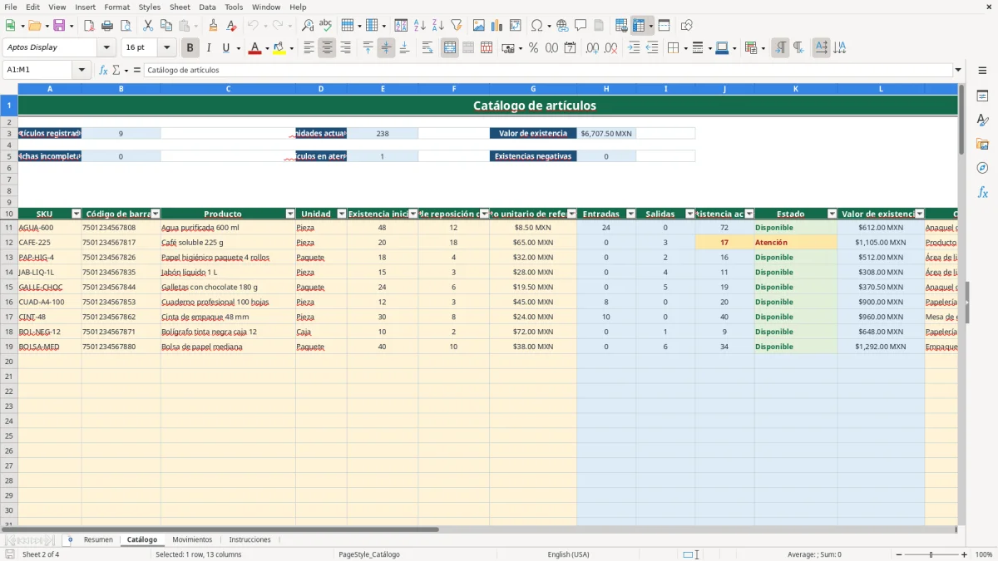Image resolution: width=998 pixels, height=561 pixels.
Task: Open the font name dropdown
Action: (106, 47)
